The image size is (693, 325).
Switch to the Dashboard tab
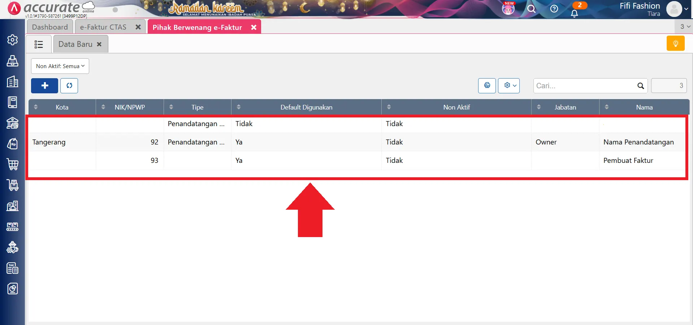pos(50,27)
